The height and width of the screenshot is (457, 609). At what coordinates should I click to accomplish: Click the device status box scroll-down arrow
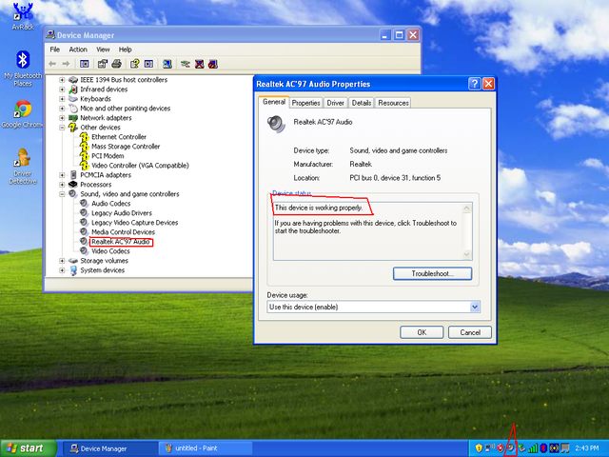(x=467, y=255)
